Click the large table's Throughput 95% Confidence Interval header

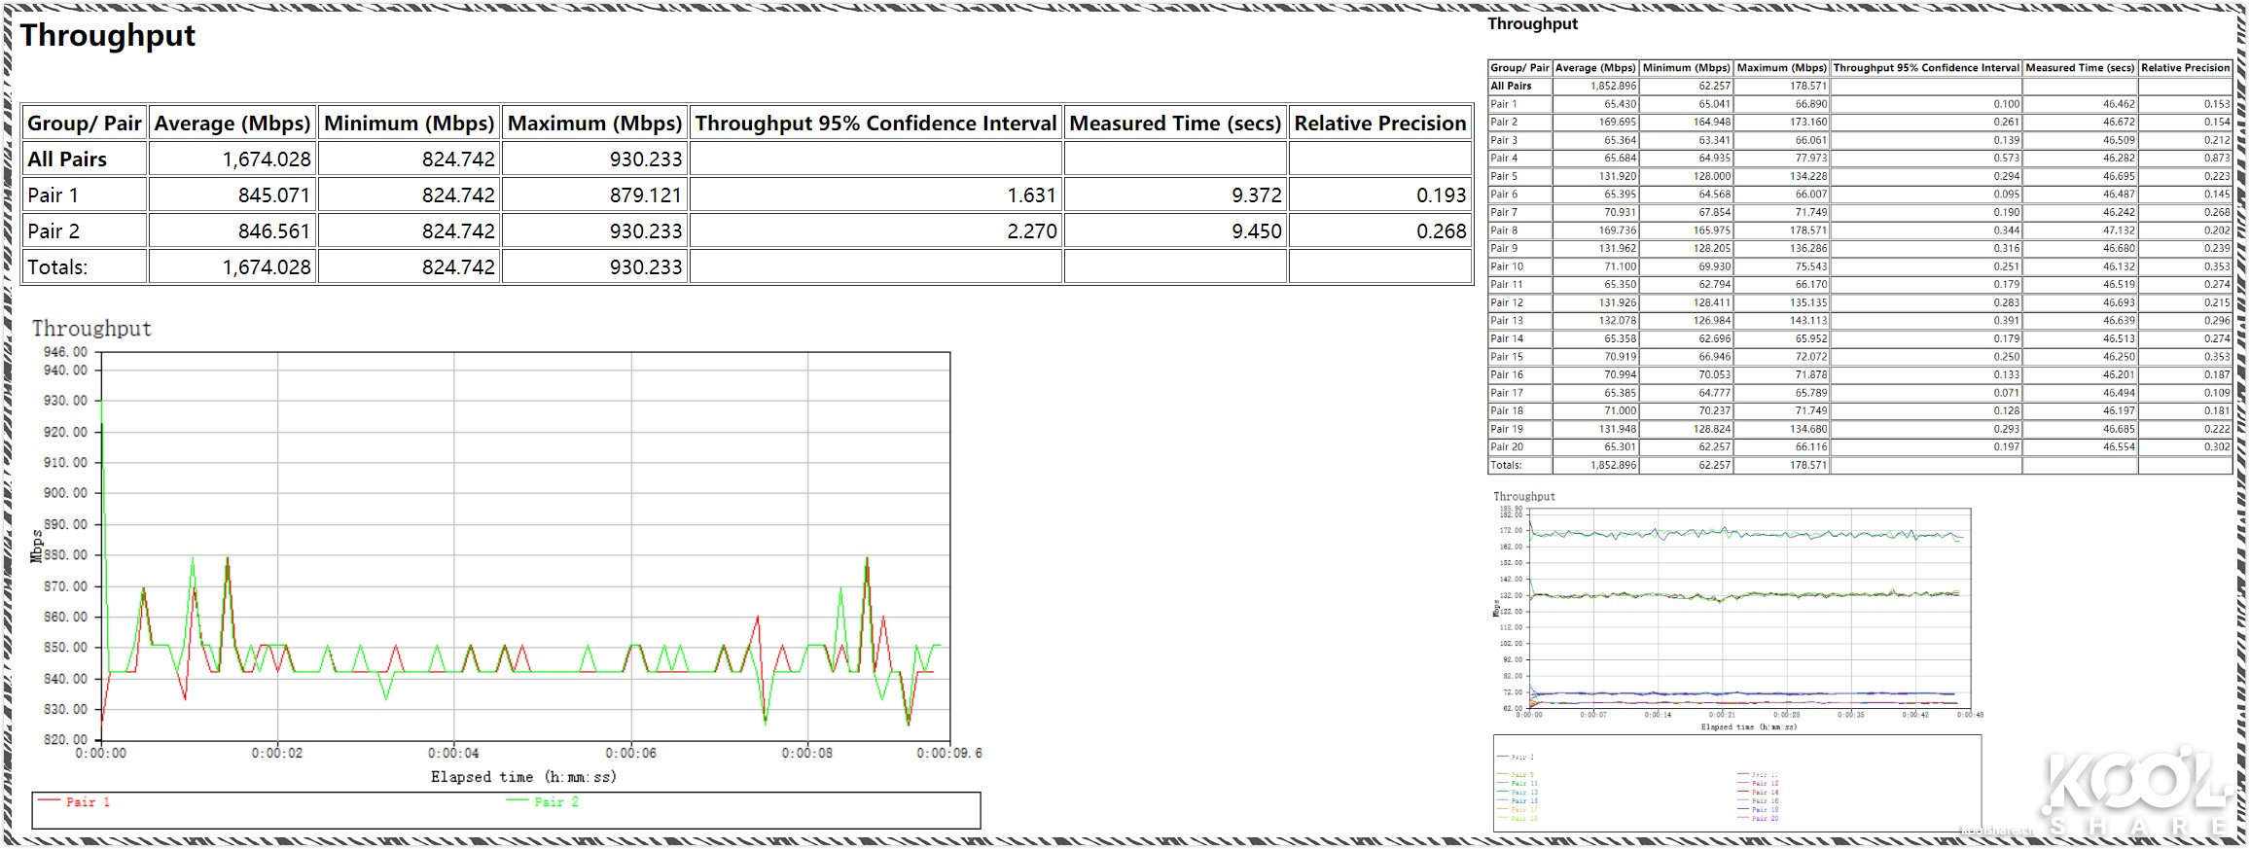coord(875,124)
